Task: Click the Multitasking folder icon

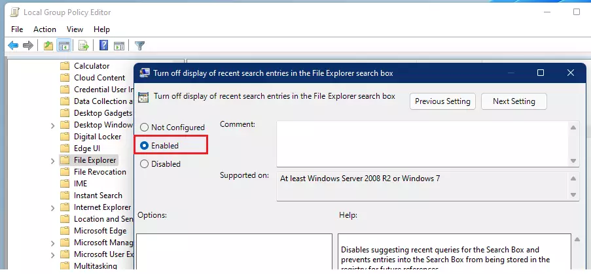Action: pos(65,265)
